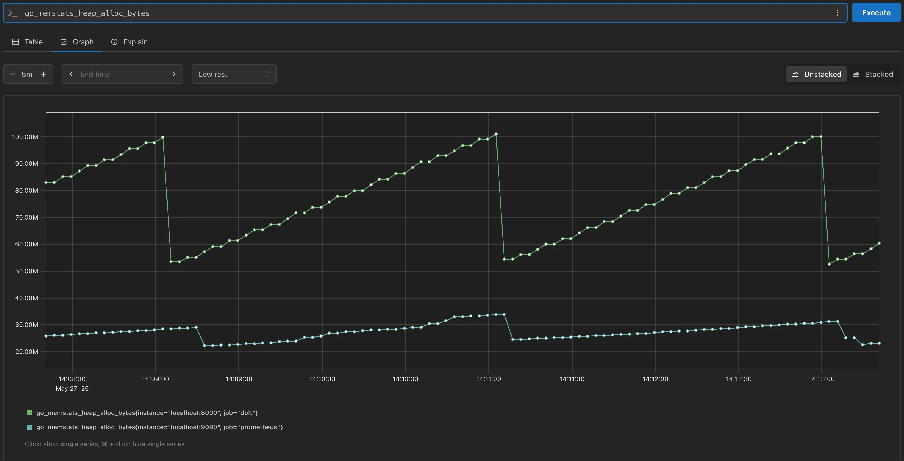Click the terminal prompt icon in the query bar
The height and width of the screenshot is (461, 904).
tap(13, 13)
